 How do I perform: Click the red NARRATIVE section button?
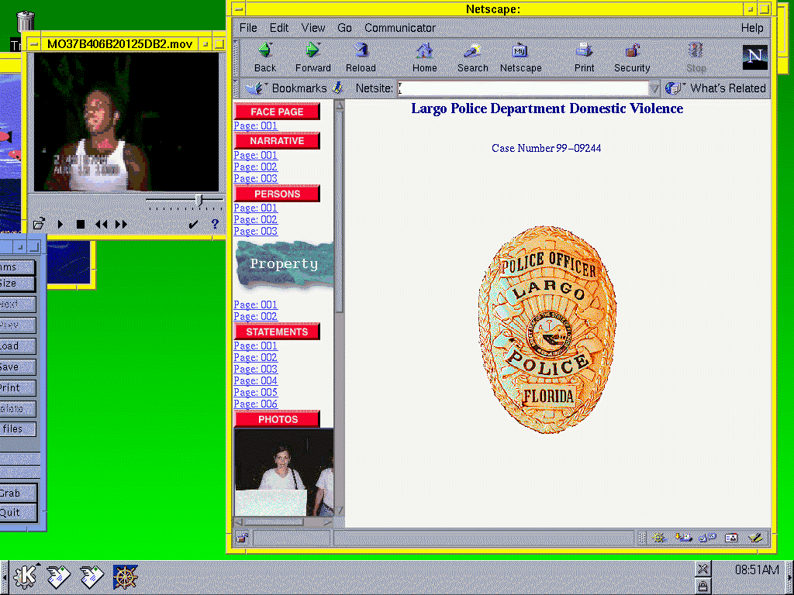click(x=277, y=141)
